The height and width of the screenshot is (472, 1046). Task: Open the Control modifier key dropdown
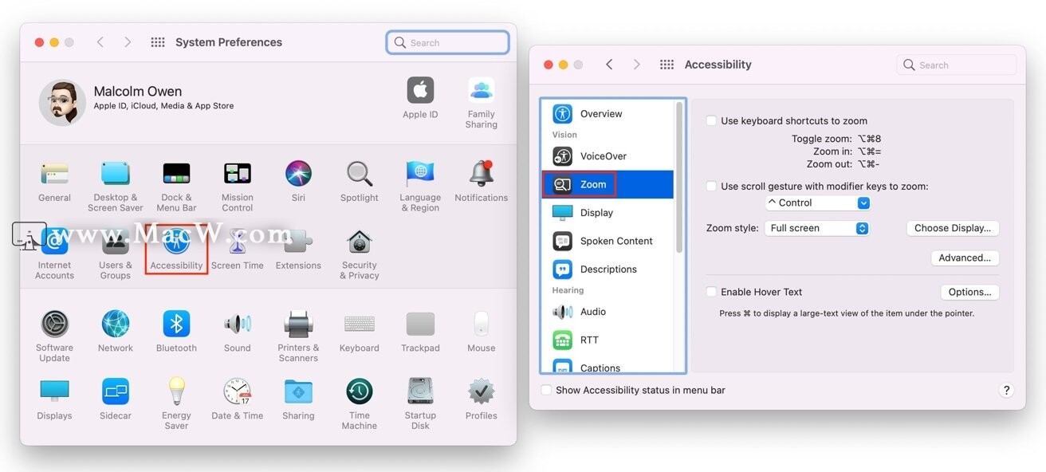817,203
